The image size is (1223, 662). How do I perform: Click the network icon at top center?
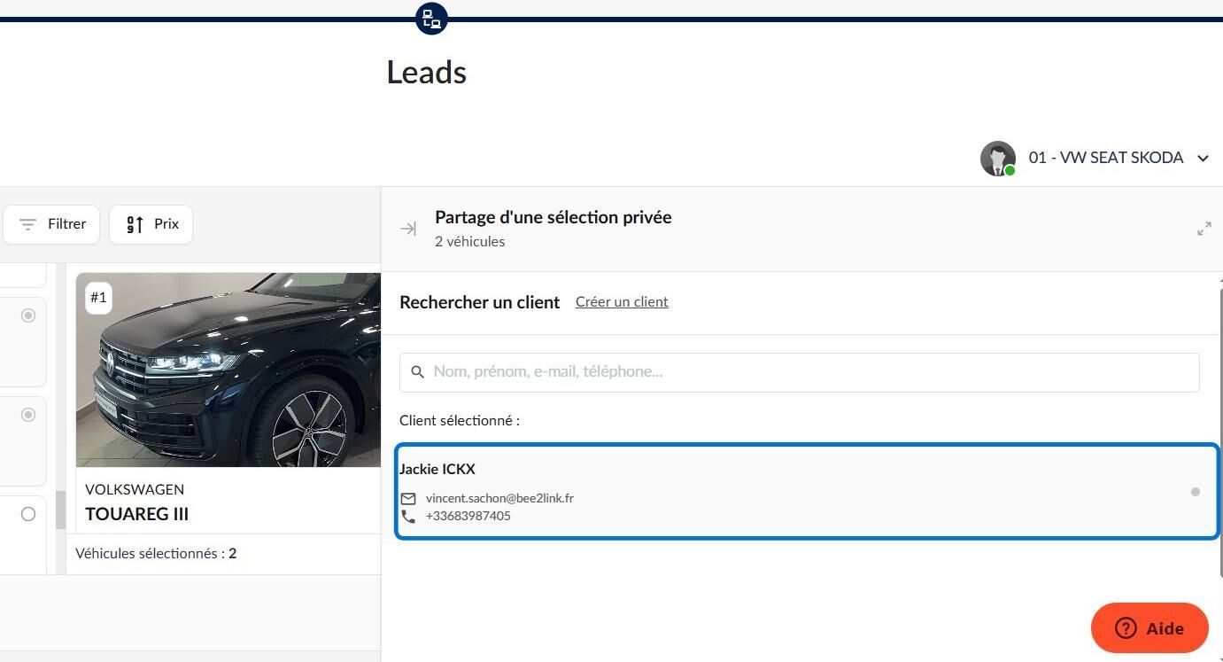431,18
